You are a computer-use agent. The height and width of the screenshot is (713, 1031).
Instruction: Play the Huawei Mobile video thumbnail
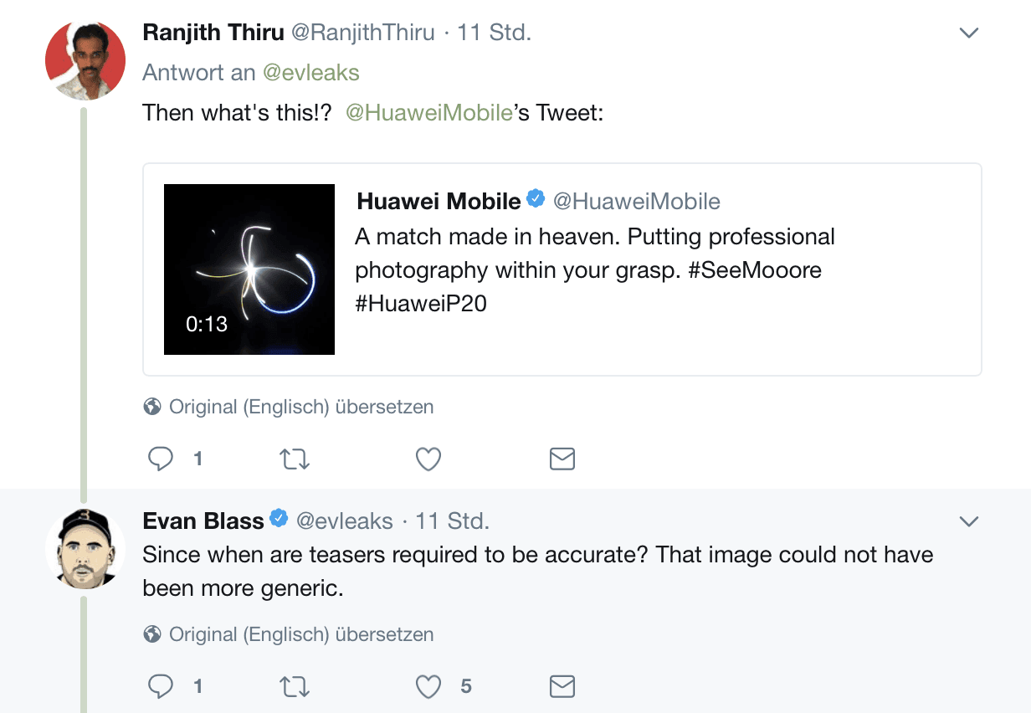pos(249,269)
